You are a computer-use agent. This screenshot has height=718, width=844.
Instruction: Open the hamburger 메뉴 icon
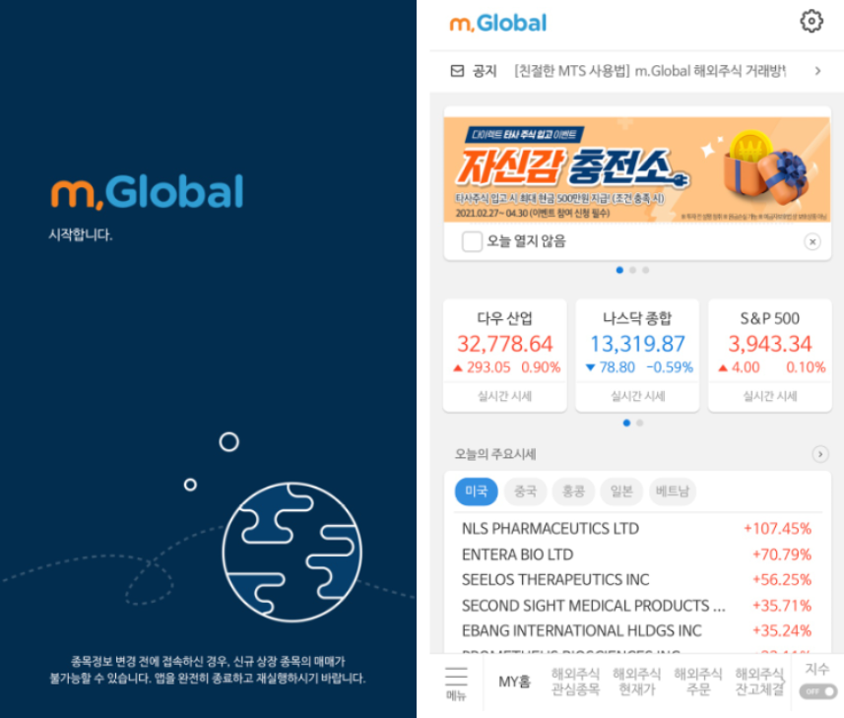pos(456,683)
